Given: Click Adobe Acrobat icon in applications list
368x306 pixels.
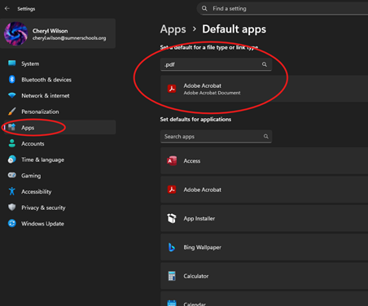Looking at the screenshot, I should coord(172,190).
